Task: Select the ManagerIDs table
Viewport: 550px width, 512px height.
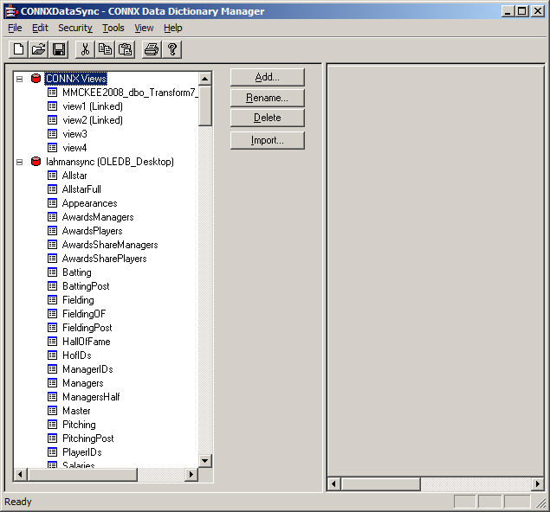Action: coord(87,369)
